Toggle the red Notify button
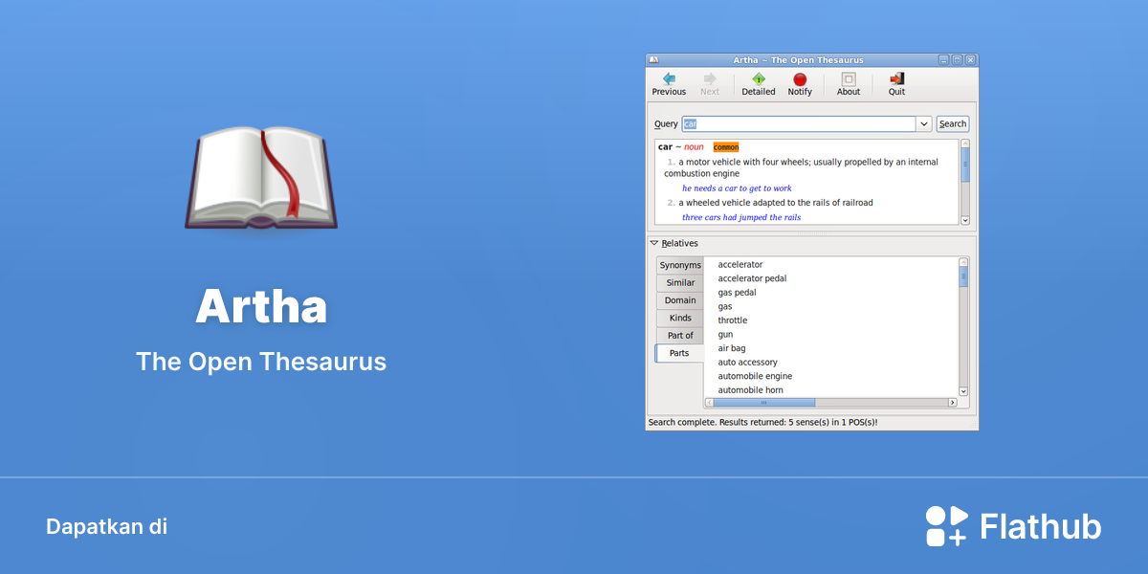Viewport: 1148px width, 574px height. [x=800, y=84]
